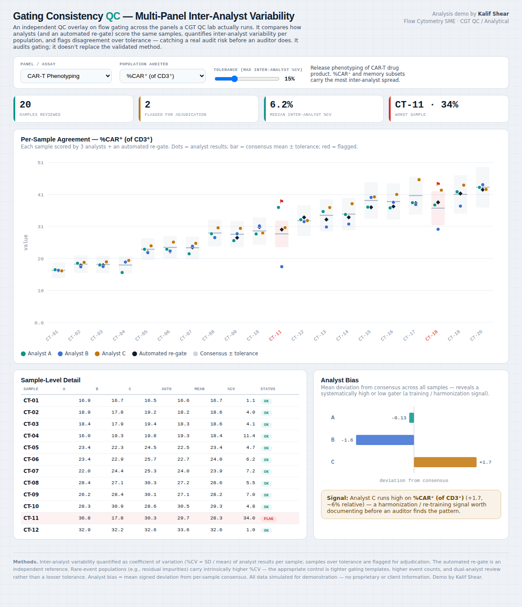Click the +1.7 bias value label
This screenshot has height=607, width=522.
(485, 462)
